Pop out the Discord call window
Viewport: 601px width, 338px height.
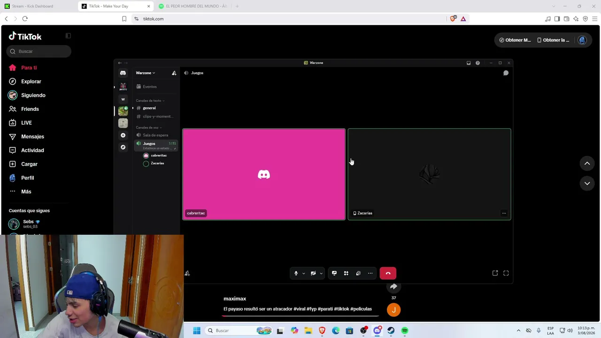(495, 273)
